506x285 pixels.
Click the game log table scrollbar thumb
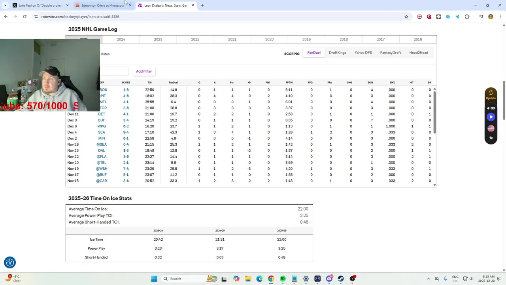[435, 112]
